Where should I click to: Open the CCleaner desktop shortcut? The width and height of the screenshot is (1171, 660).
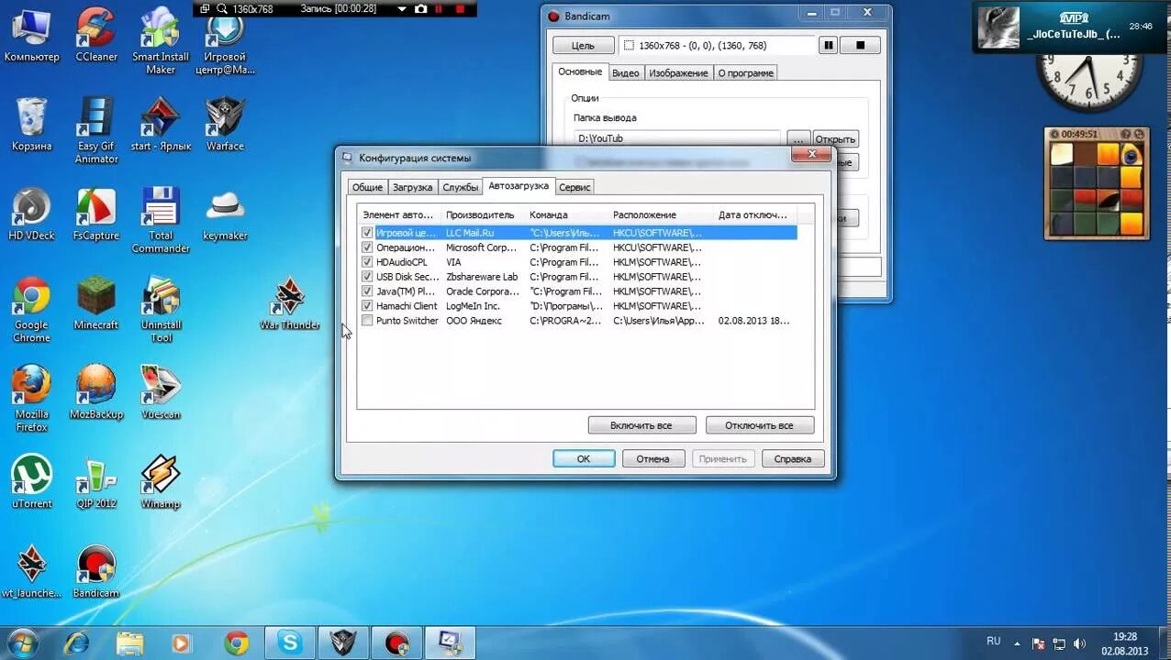coord(96,36)
